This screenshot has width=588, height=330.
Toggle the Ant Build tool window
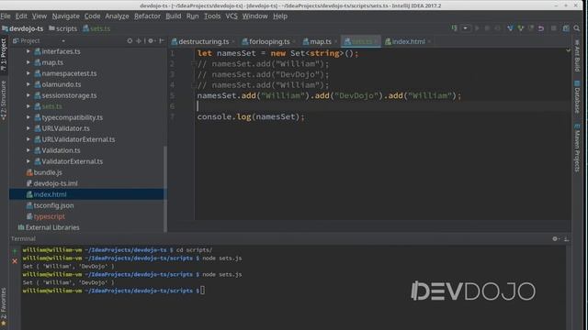click(577, 56)
